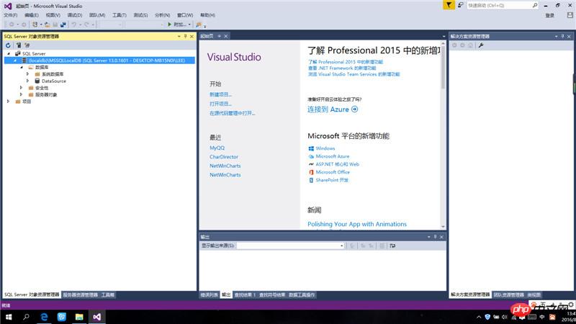Open recent project CharDirector
The width and height of the screenshot is (576, 324).
(224, 157)
